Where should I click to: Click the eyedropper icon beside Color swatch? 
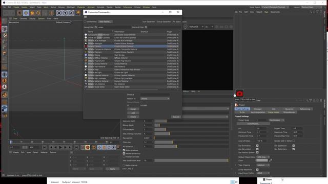pos(271,160)
